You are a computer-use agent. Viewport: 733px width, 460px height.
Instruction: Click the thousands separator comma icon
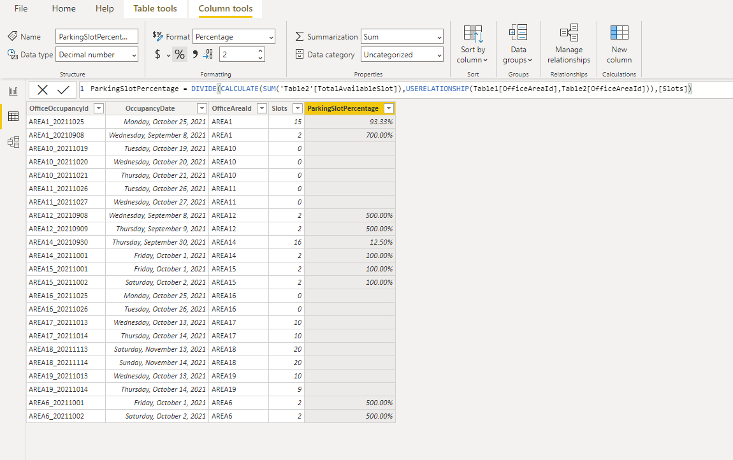click(x=195, y=54)
